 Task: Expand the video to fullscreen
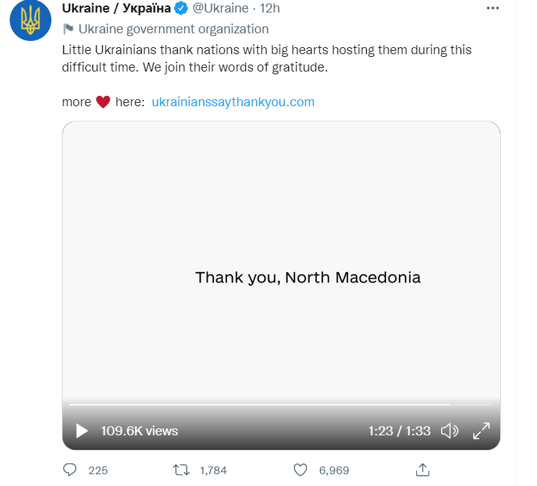point(481,431)
